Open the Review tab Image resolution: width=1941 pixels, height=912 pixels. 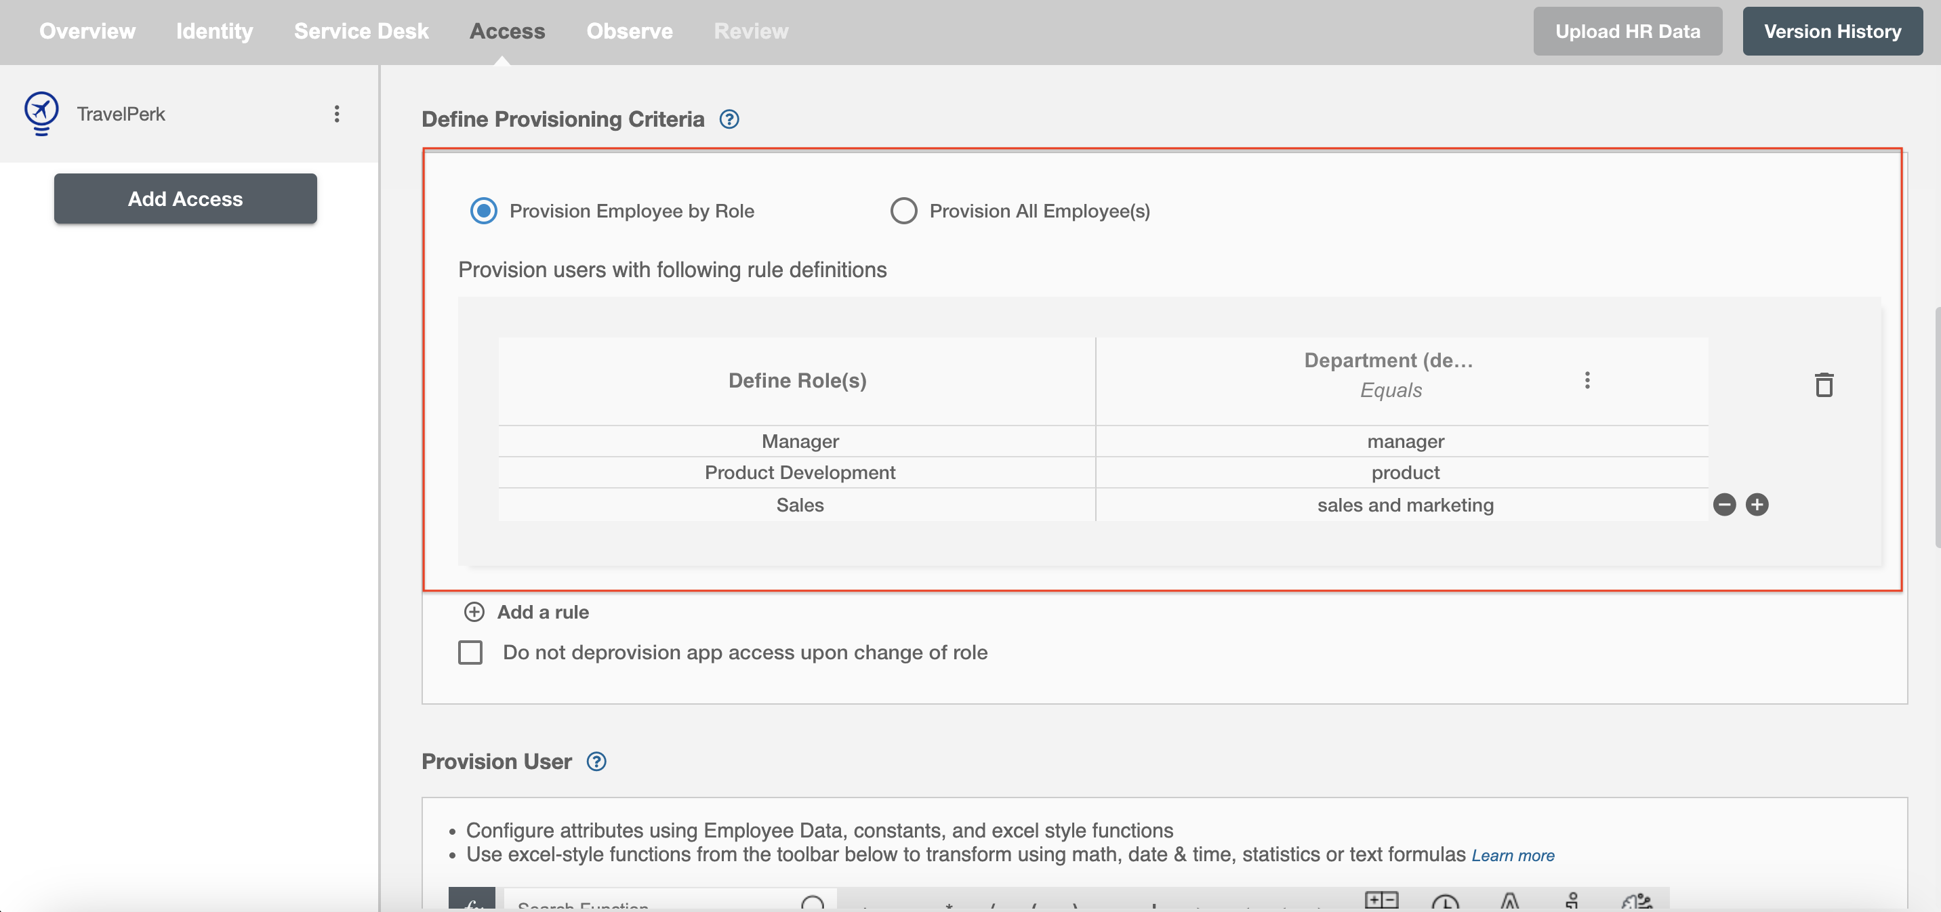coord(750,31)
